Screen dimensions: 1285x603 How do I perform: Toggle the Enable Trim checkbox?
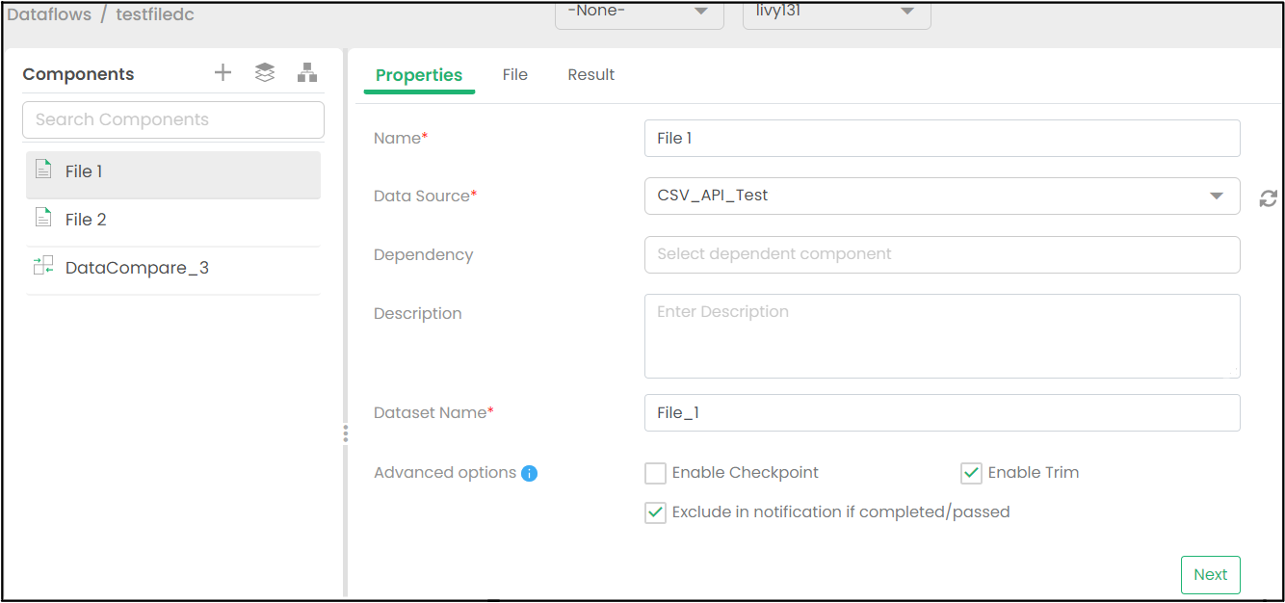point(971,473)
